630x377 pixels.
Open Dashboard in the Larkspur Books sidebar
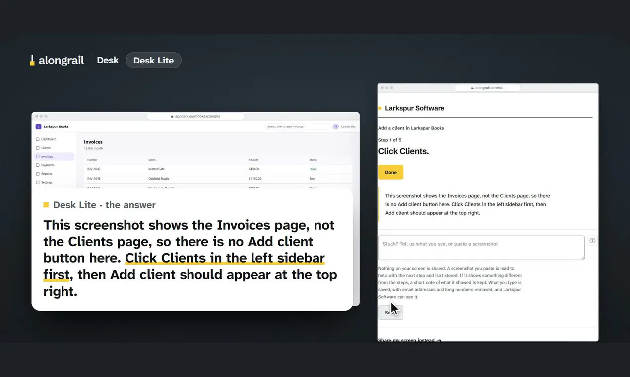(55, 139)
